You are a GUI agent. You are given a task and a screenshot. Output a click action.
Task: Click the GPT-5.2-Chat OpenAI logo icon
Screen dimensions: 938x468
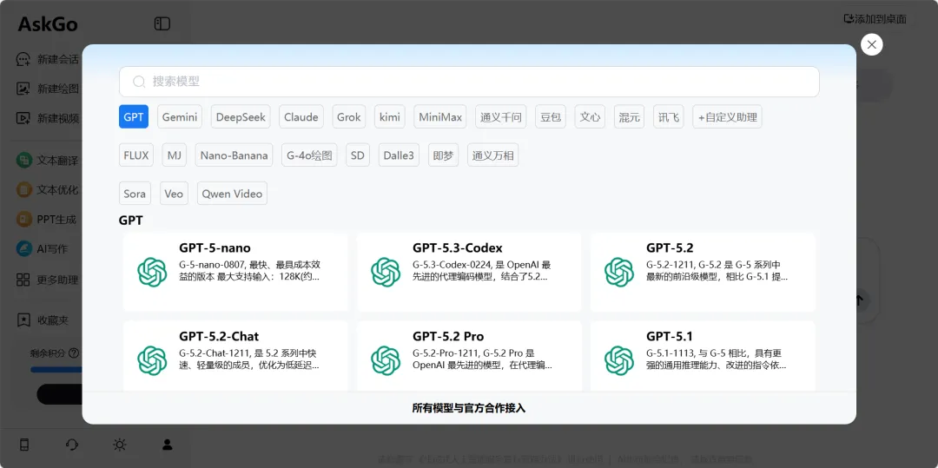coord(151,360)
